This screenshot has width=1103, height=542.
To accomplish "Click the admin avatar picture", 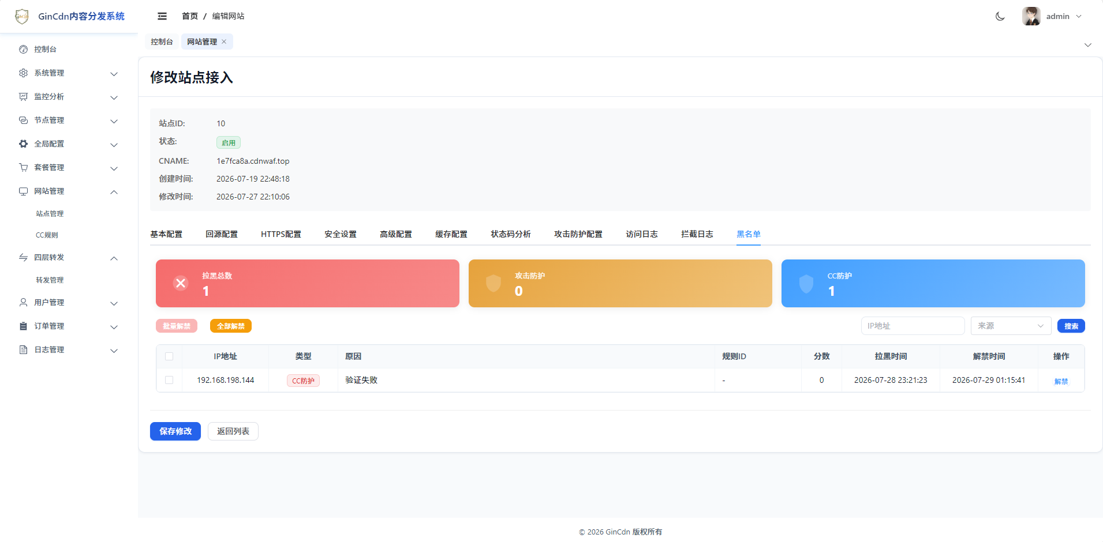I will coord(1031,16).
